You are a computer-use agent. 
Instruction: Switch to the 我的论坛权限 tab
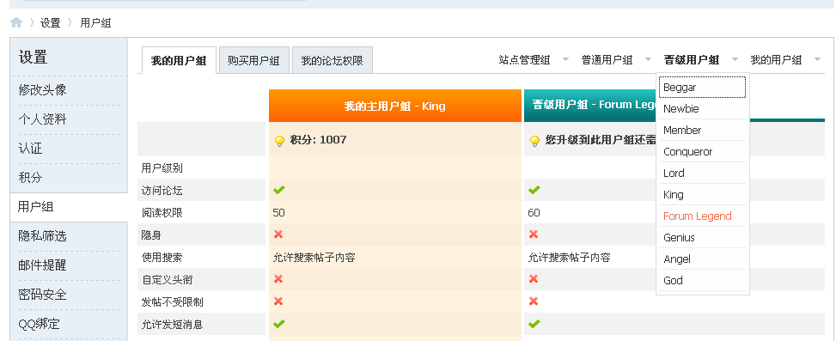coord(333,60)
